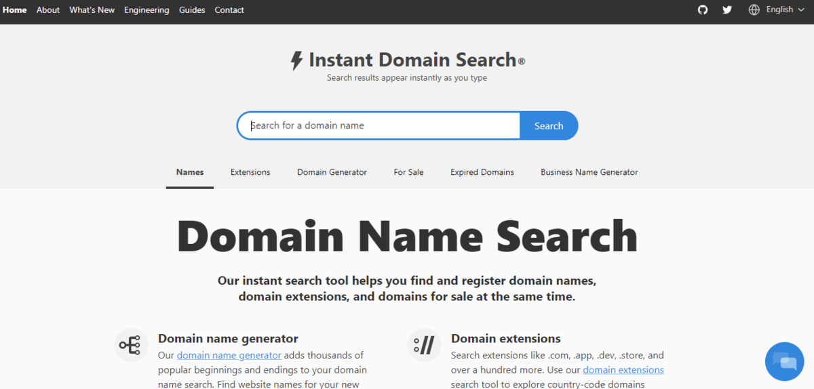Switch to the Domain Generator tab
The image size is (814, 389).
point(332,172)
